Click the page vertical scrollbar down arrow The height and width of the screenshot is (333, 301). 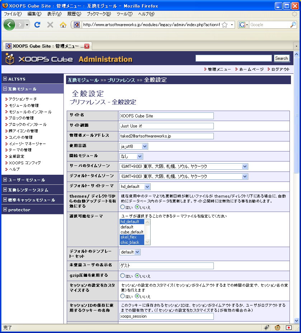pyautogui.click(x=296, y=320)
